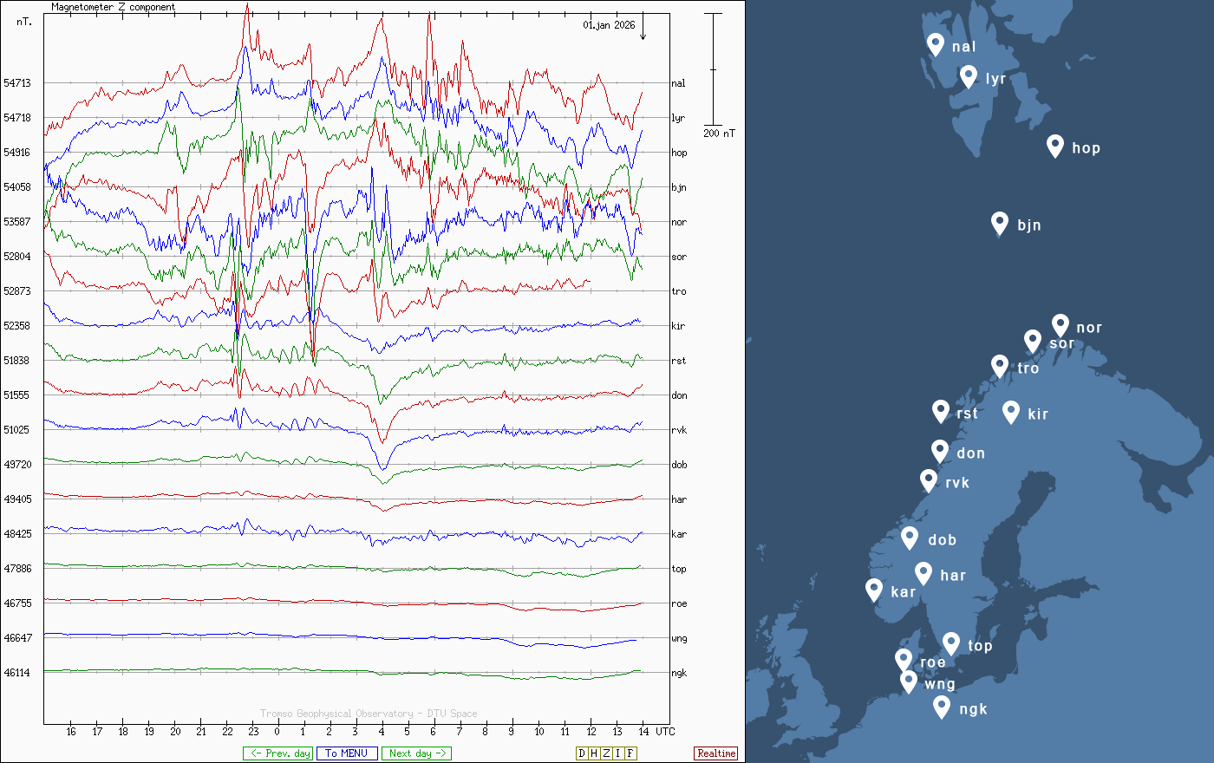Image resolution: width=1214 pixels, height=763 pixels.
Task: Show the Z component plot
Action: 606,753
